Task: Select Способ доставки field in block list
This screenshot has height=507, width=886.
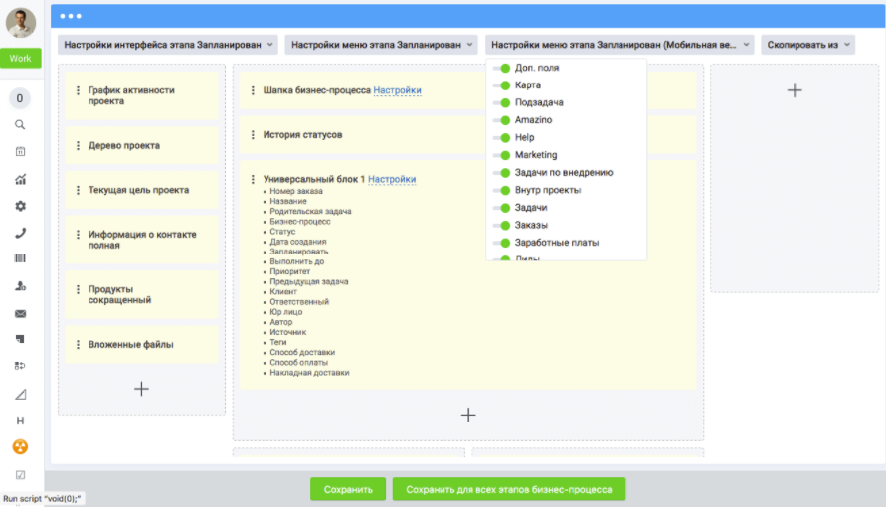Action: (302, 352)
